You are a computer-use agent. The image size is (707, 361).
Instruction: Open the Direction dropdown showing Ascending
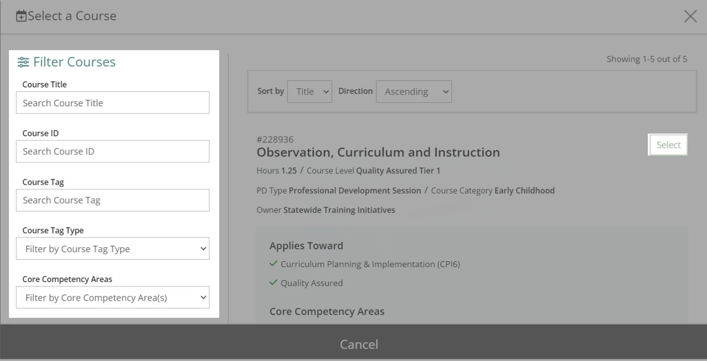tap(414, 91)
